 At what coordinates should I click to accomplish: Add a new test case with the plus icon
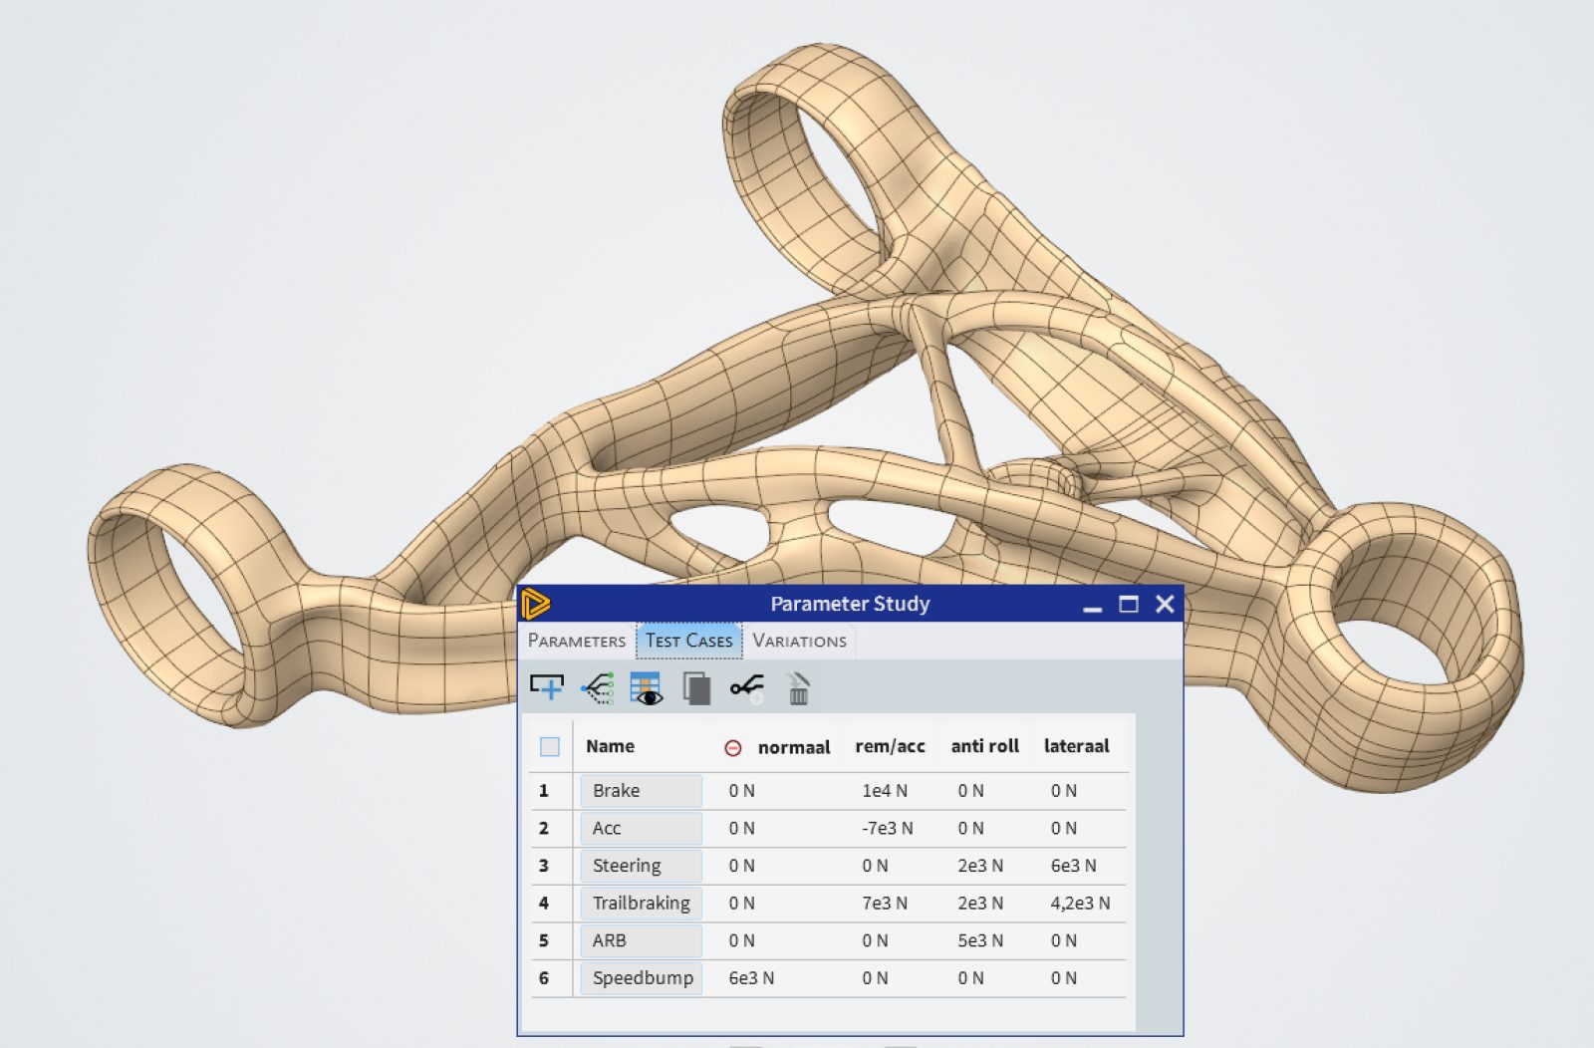pyautogui.click(x=546, y=686)
